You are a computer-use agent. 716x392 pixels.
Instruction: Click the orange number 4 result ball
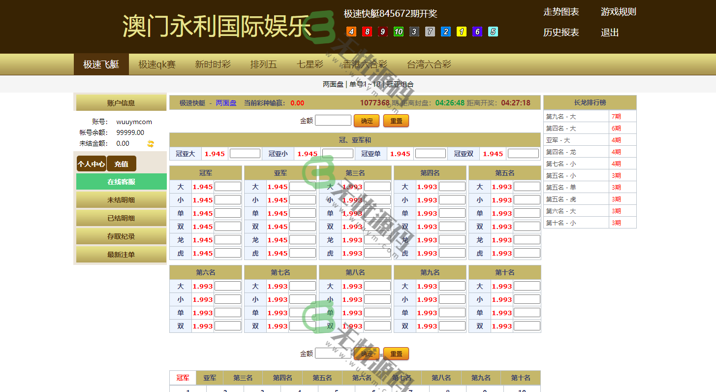(x=351, y=32)
